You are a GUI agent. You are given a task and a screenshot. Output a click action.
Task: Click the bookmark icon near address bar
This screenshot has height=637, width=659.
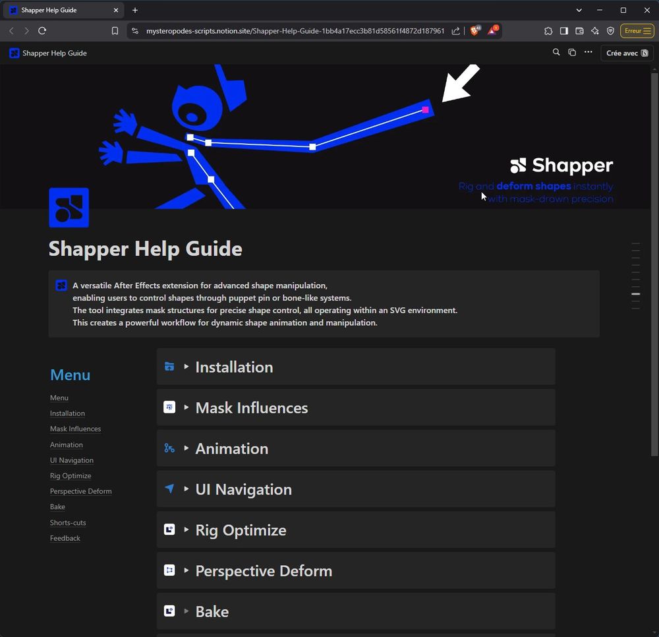click(x=115, y=31)
